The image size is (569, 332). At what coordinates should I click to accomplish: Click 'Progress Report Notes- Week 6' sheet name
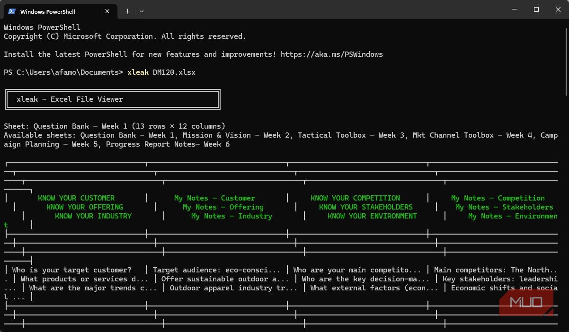pyautogui.click(x=168, y=144)
